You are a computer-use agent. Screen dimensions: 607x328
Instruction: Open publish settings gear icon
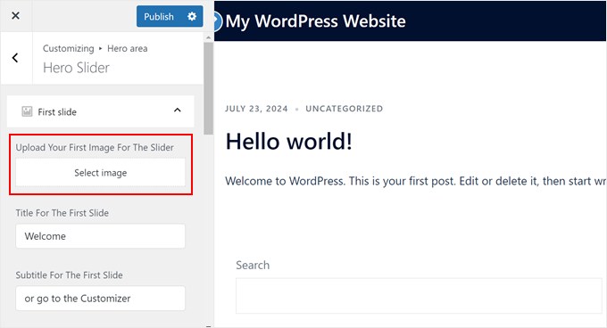192,16
